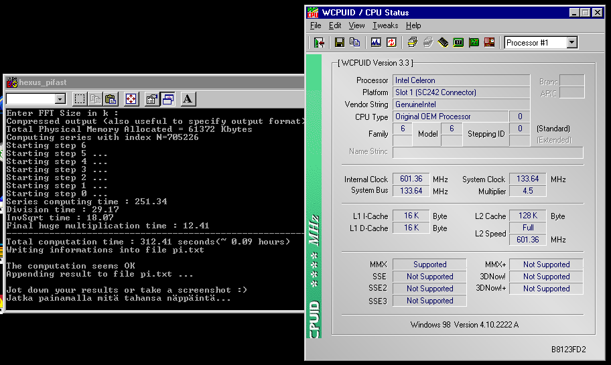Click the Paste icon in hexus_pifast toolbar

coord(111,99)
